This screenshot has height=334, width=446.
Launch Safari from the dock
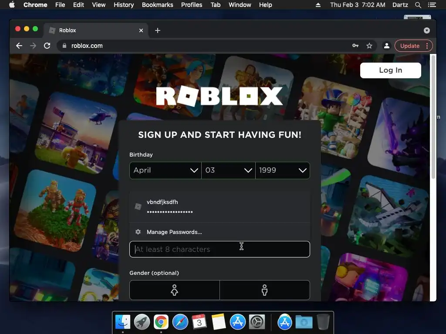[x=180, y=322]
